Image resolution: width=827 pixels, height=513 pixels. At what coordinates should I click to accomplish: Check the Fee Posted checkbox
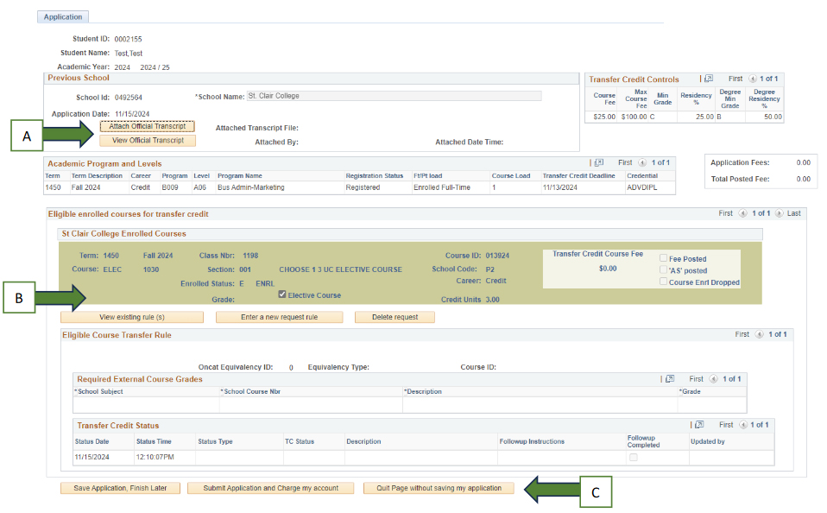(663, 258)
